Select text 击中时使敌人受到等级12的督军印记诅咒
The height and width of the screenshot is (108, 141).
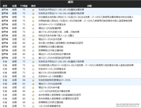coord(59,99)
